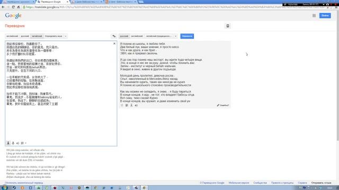Click Send feedback in footer
This screenshot has width=339, height=190.
coord(321,183)
